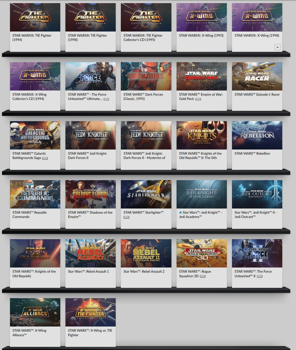Select X-Wing Collector's CD (1994) cover
296x350 pixels.
tap(35, 76)
